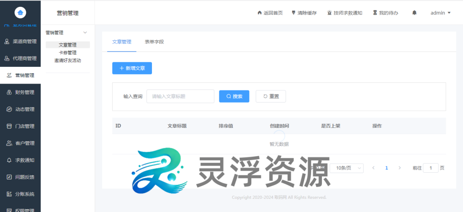The image size is (463, 212).
Task: Open 代理商管理 from the sidebar
Action: [x=20, y=58]
